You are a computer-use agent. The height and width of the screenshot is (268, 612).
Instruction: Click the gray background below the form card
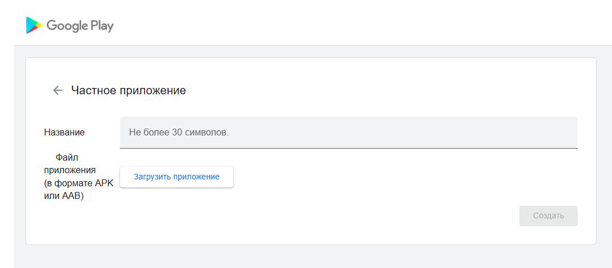pos(309,257)
